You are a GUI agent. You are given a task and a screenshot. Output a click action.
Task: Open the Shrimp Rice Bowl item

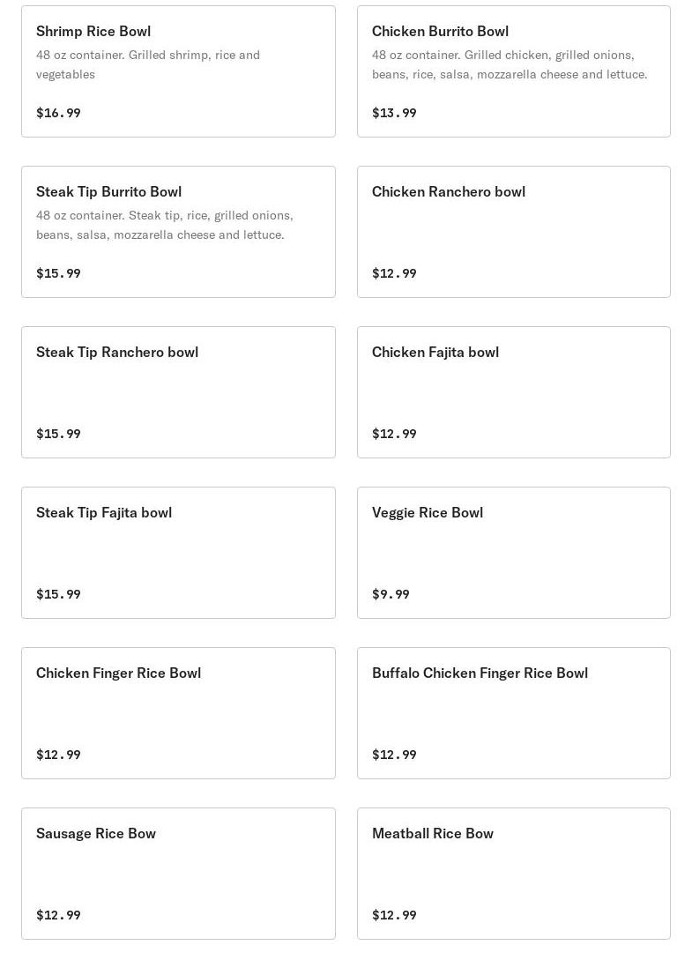pos(93,32)
